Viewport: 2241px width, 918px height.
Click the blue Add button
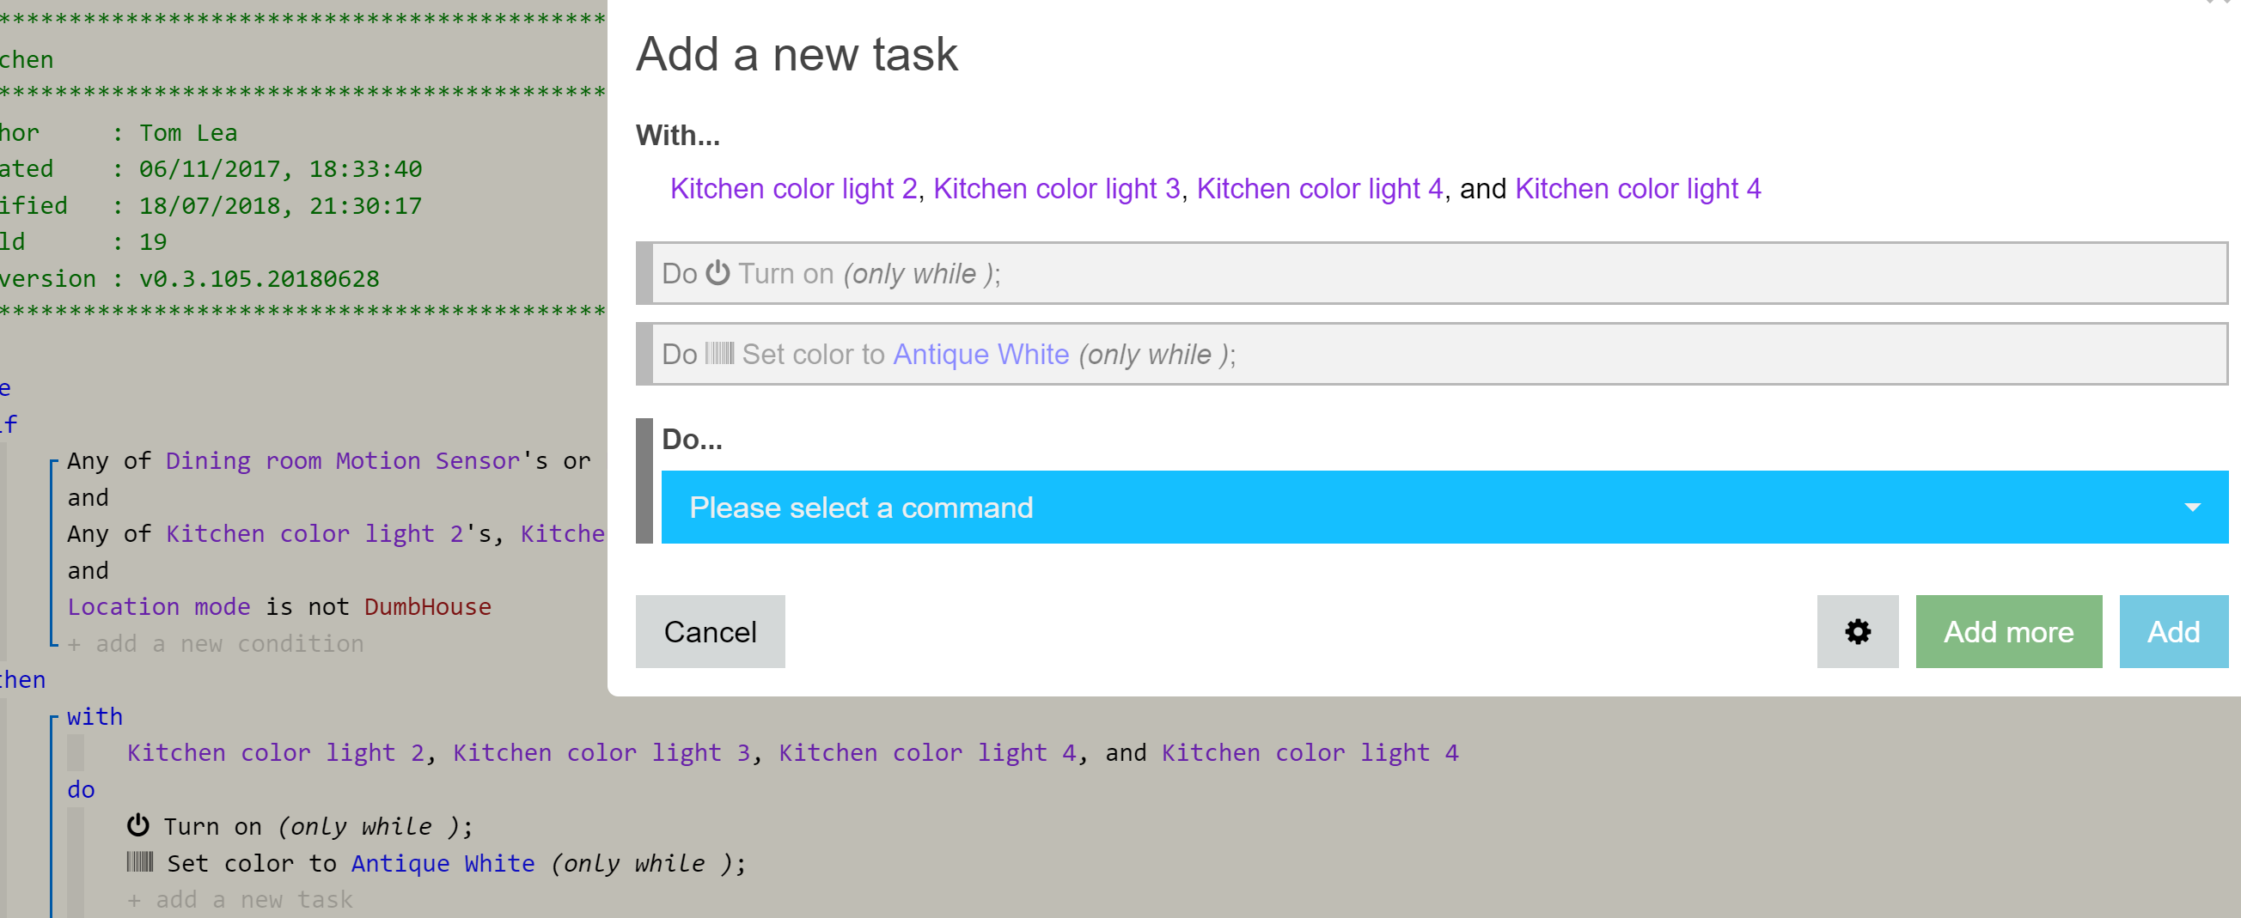pyautogui.click(x=2173, y=631)
